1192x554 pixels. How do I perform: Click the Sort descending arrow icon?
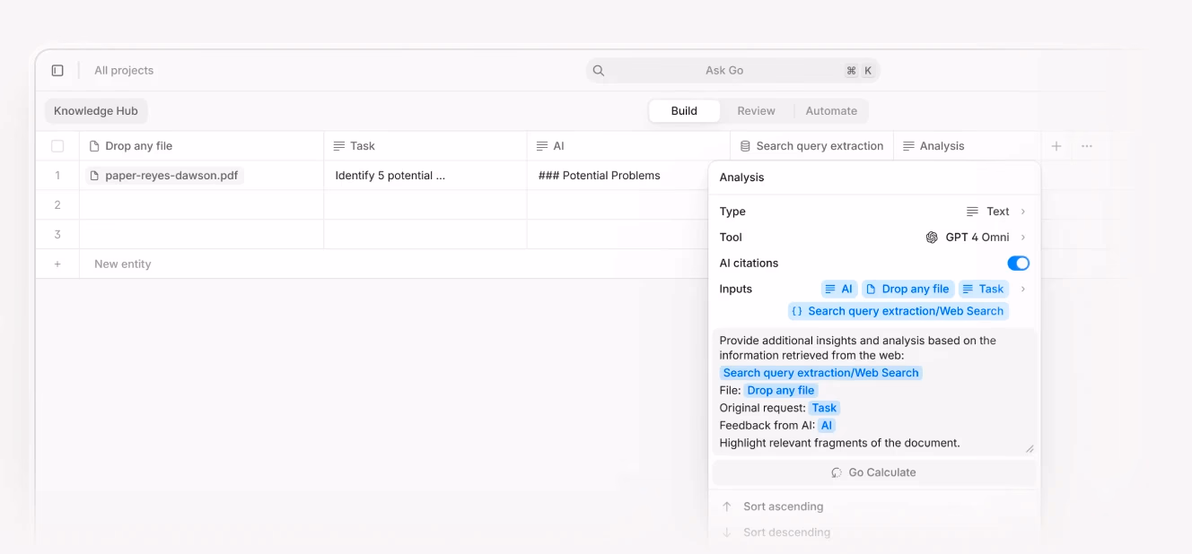(727, 532)
